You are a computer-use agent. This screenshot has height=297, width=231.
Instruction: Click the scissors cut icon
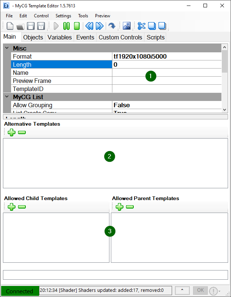pos(141,26)
